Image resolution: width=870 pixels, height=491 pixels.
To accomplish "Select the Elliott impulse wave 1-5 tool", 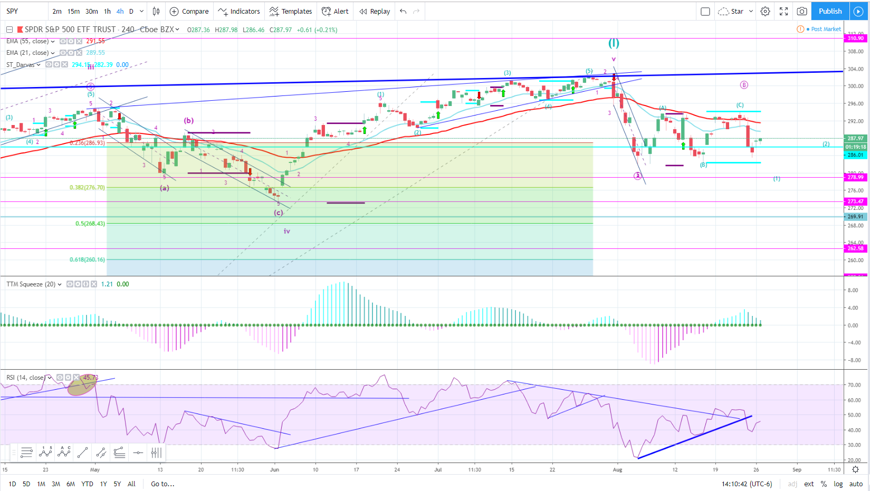I will coord(46,452).
